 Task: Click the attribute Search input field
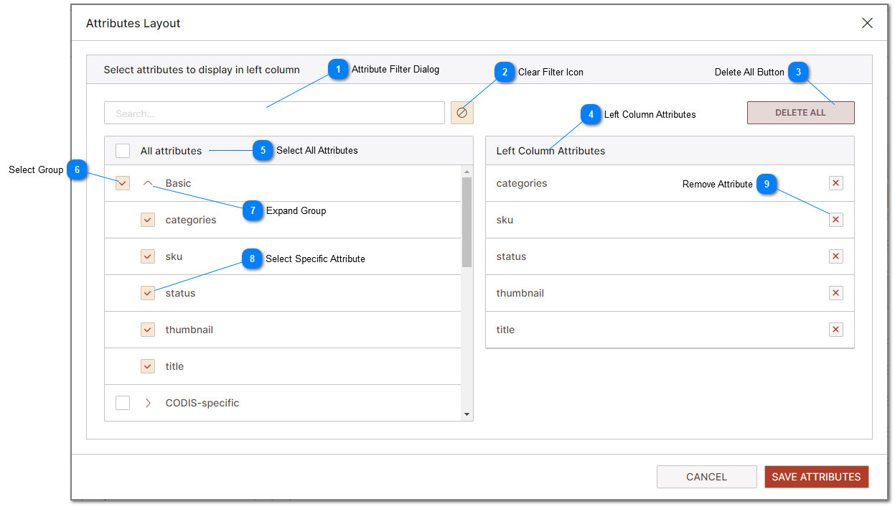(x=274, y=113)
